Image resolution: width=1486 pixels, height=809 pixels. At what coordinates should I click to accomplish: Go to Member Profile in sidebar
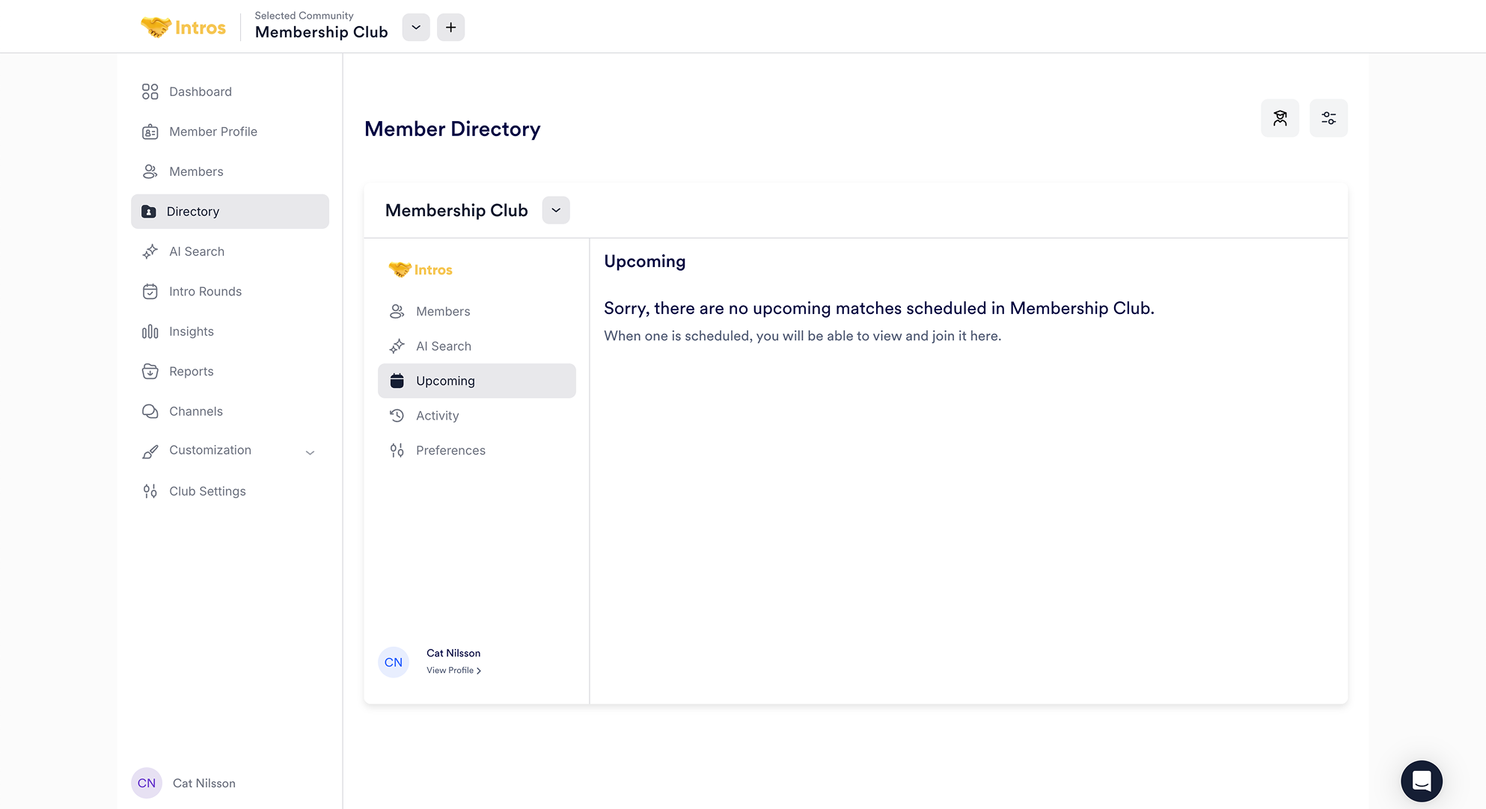(x=212, y=132)
